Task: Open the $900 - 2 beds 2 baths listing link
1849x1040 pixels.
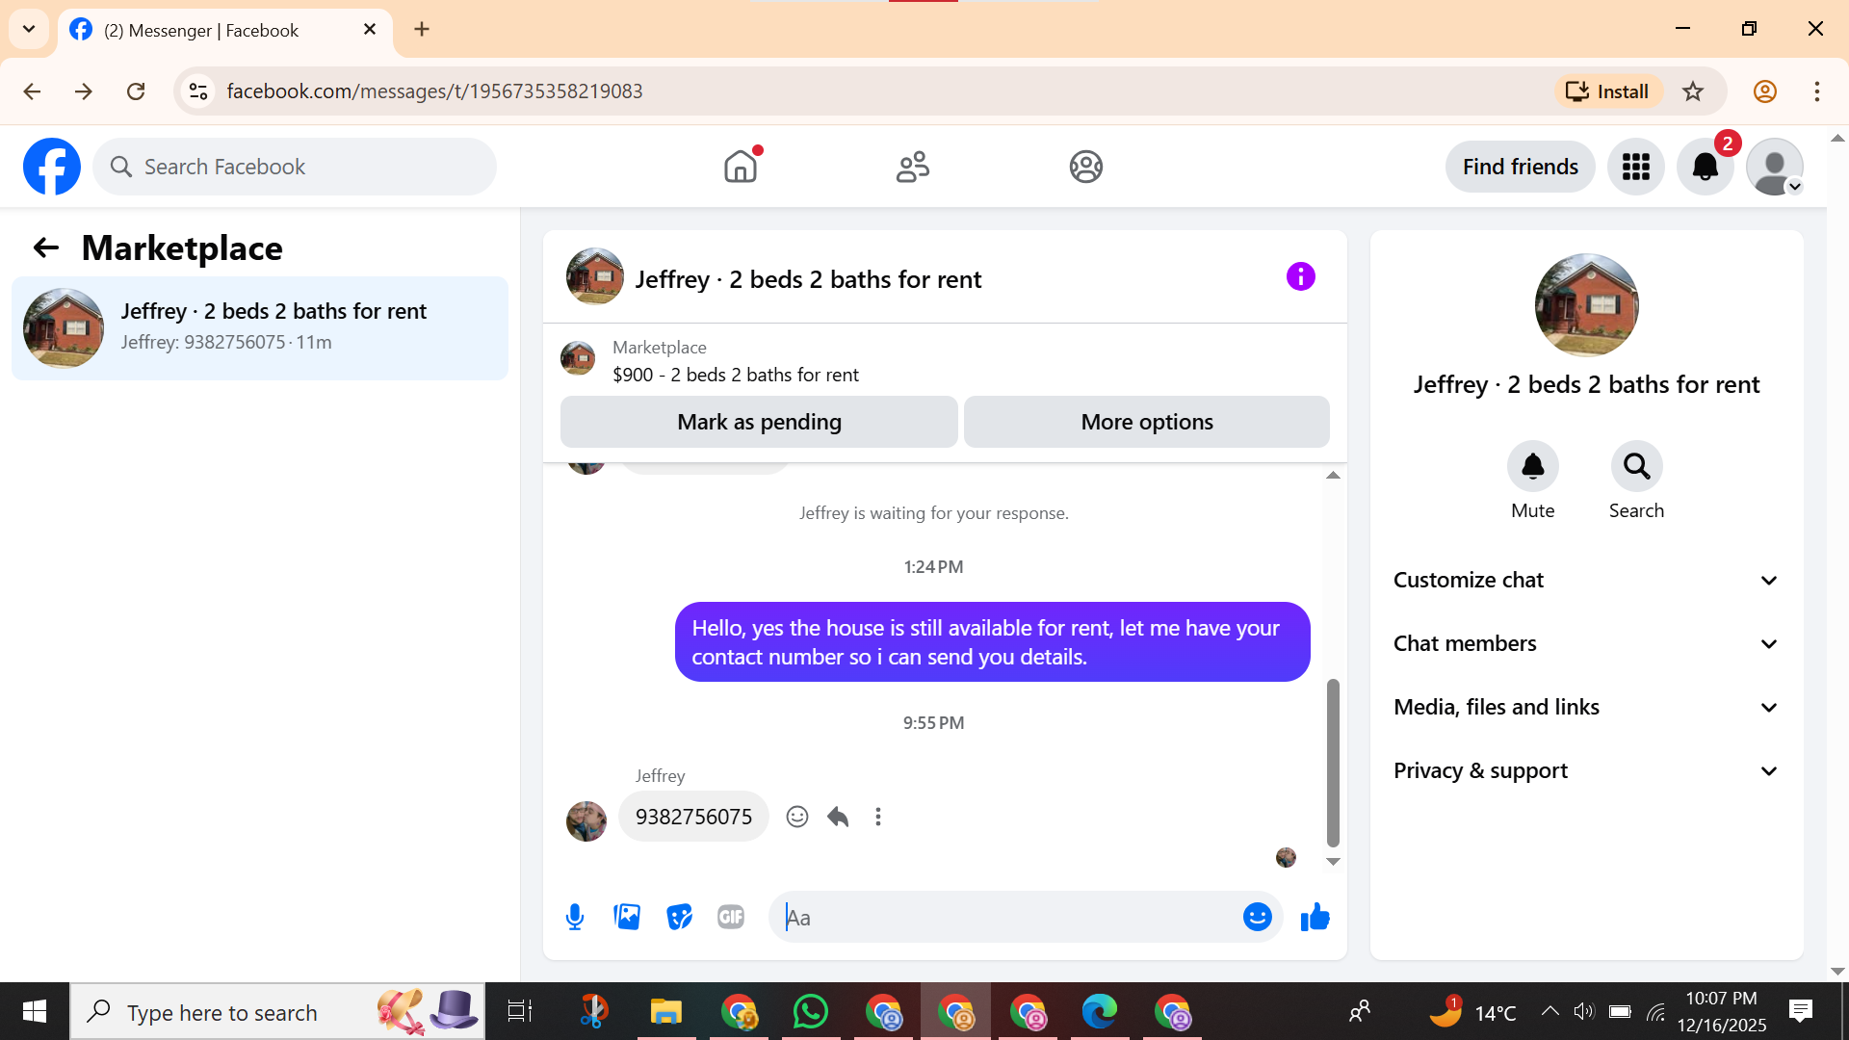Action: point(736,375)
